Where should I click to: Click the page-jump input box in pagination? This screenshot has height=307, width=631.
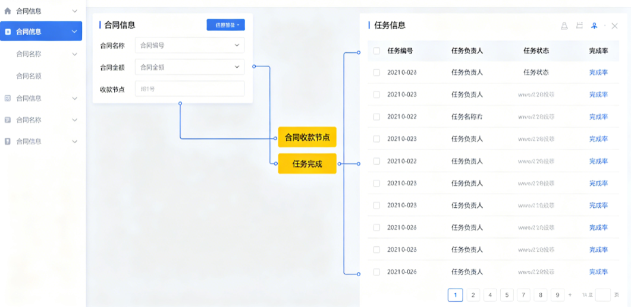click(603, 295)
